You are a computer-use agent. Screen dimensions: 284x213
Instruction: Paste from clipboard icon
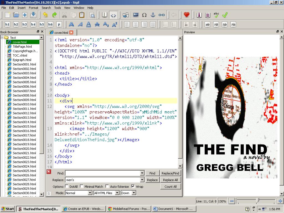pyautogui.click(x=82, y=15)
